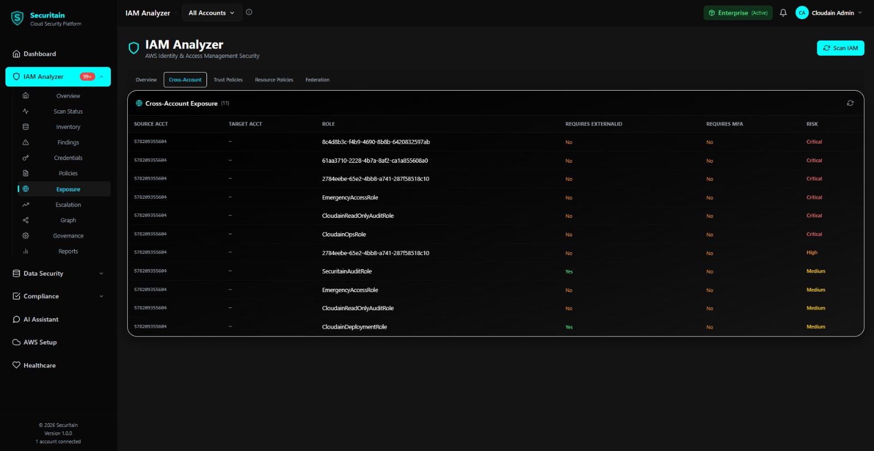The height and width of the screenshot is (451, 874).
Task: Click the Policies document icon
Action: pos(26,173)
